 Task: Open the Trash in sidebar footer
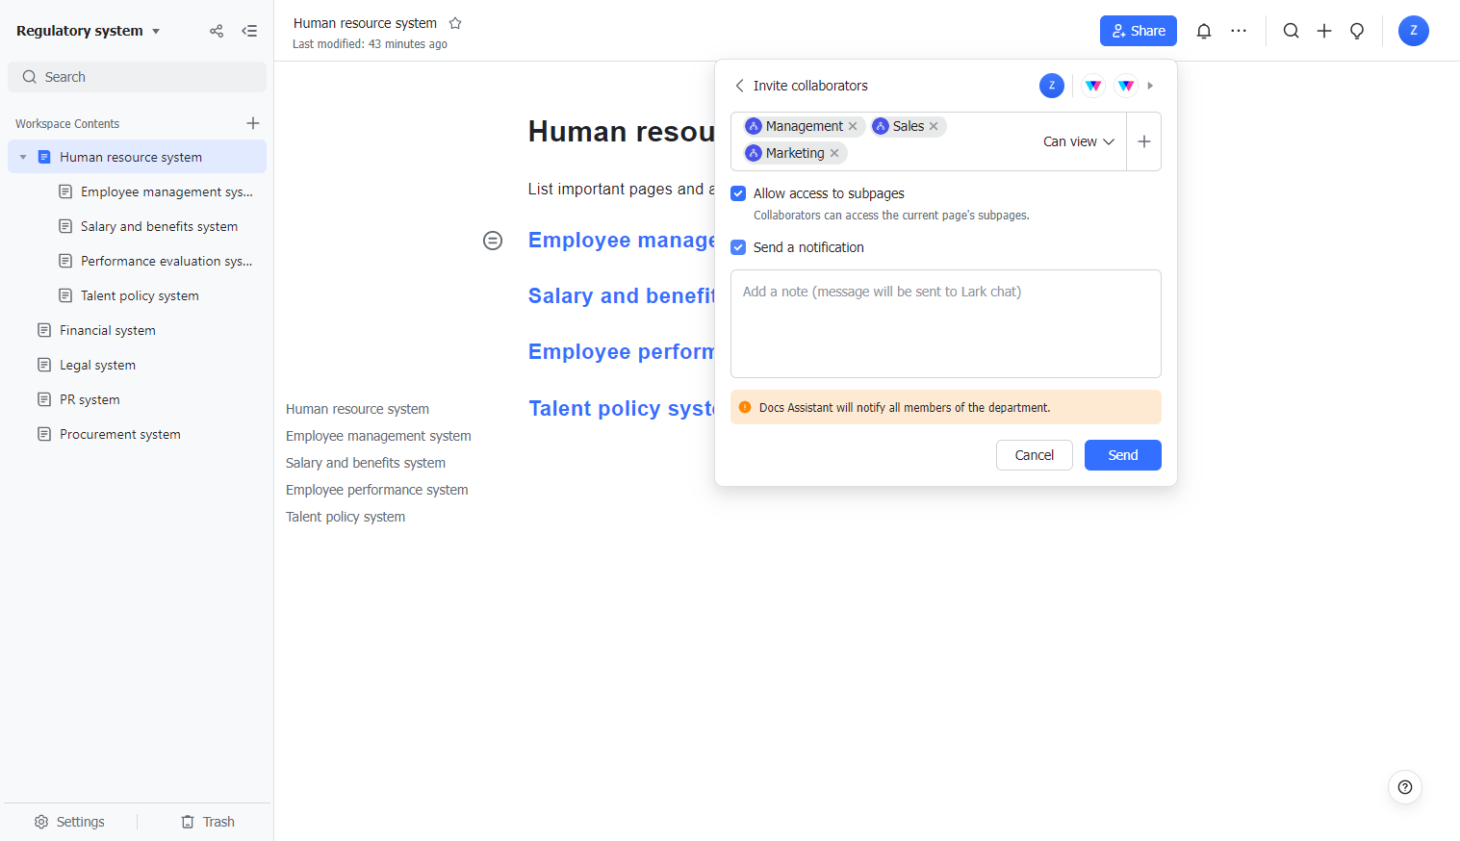point(208,822)
